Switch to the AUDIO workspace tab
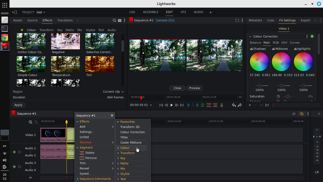This screenshot has width=323, height=182. click(198, 12)
